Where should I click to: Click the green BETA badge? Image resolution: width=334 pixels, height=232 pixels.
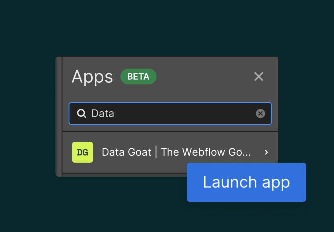coord(138,76)
